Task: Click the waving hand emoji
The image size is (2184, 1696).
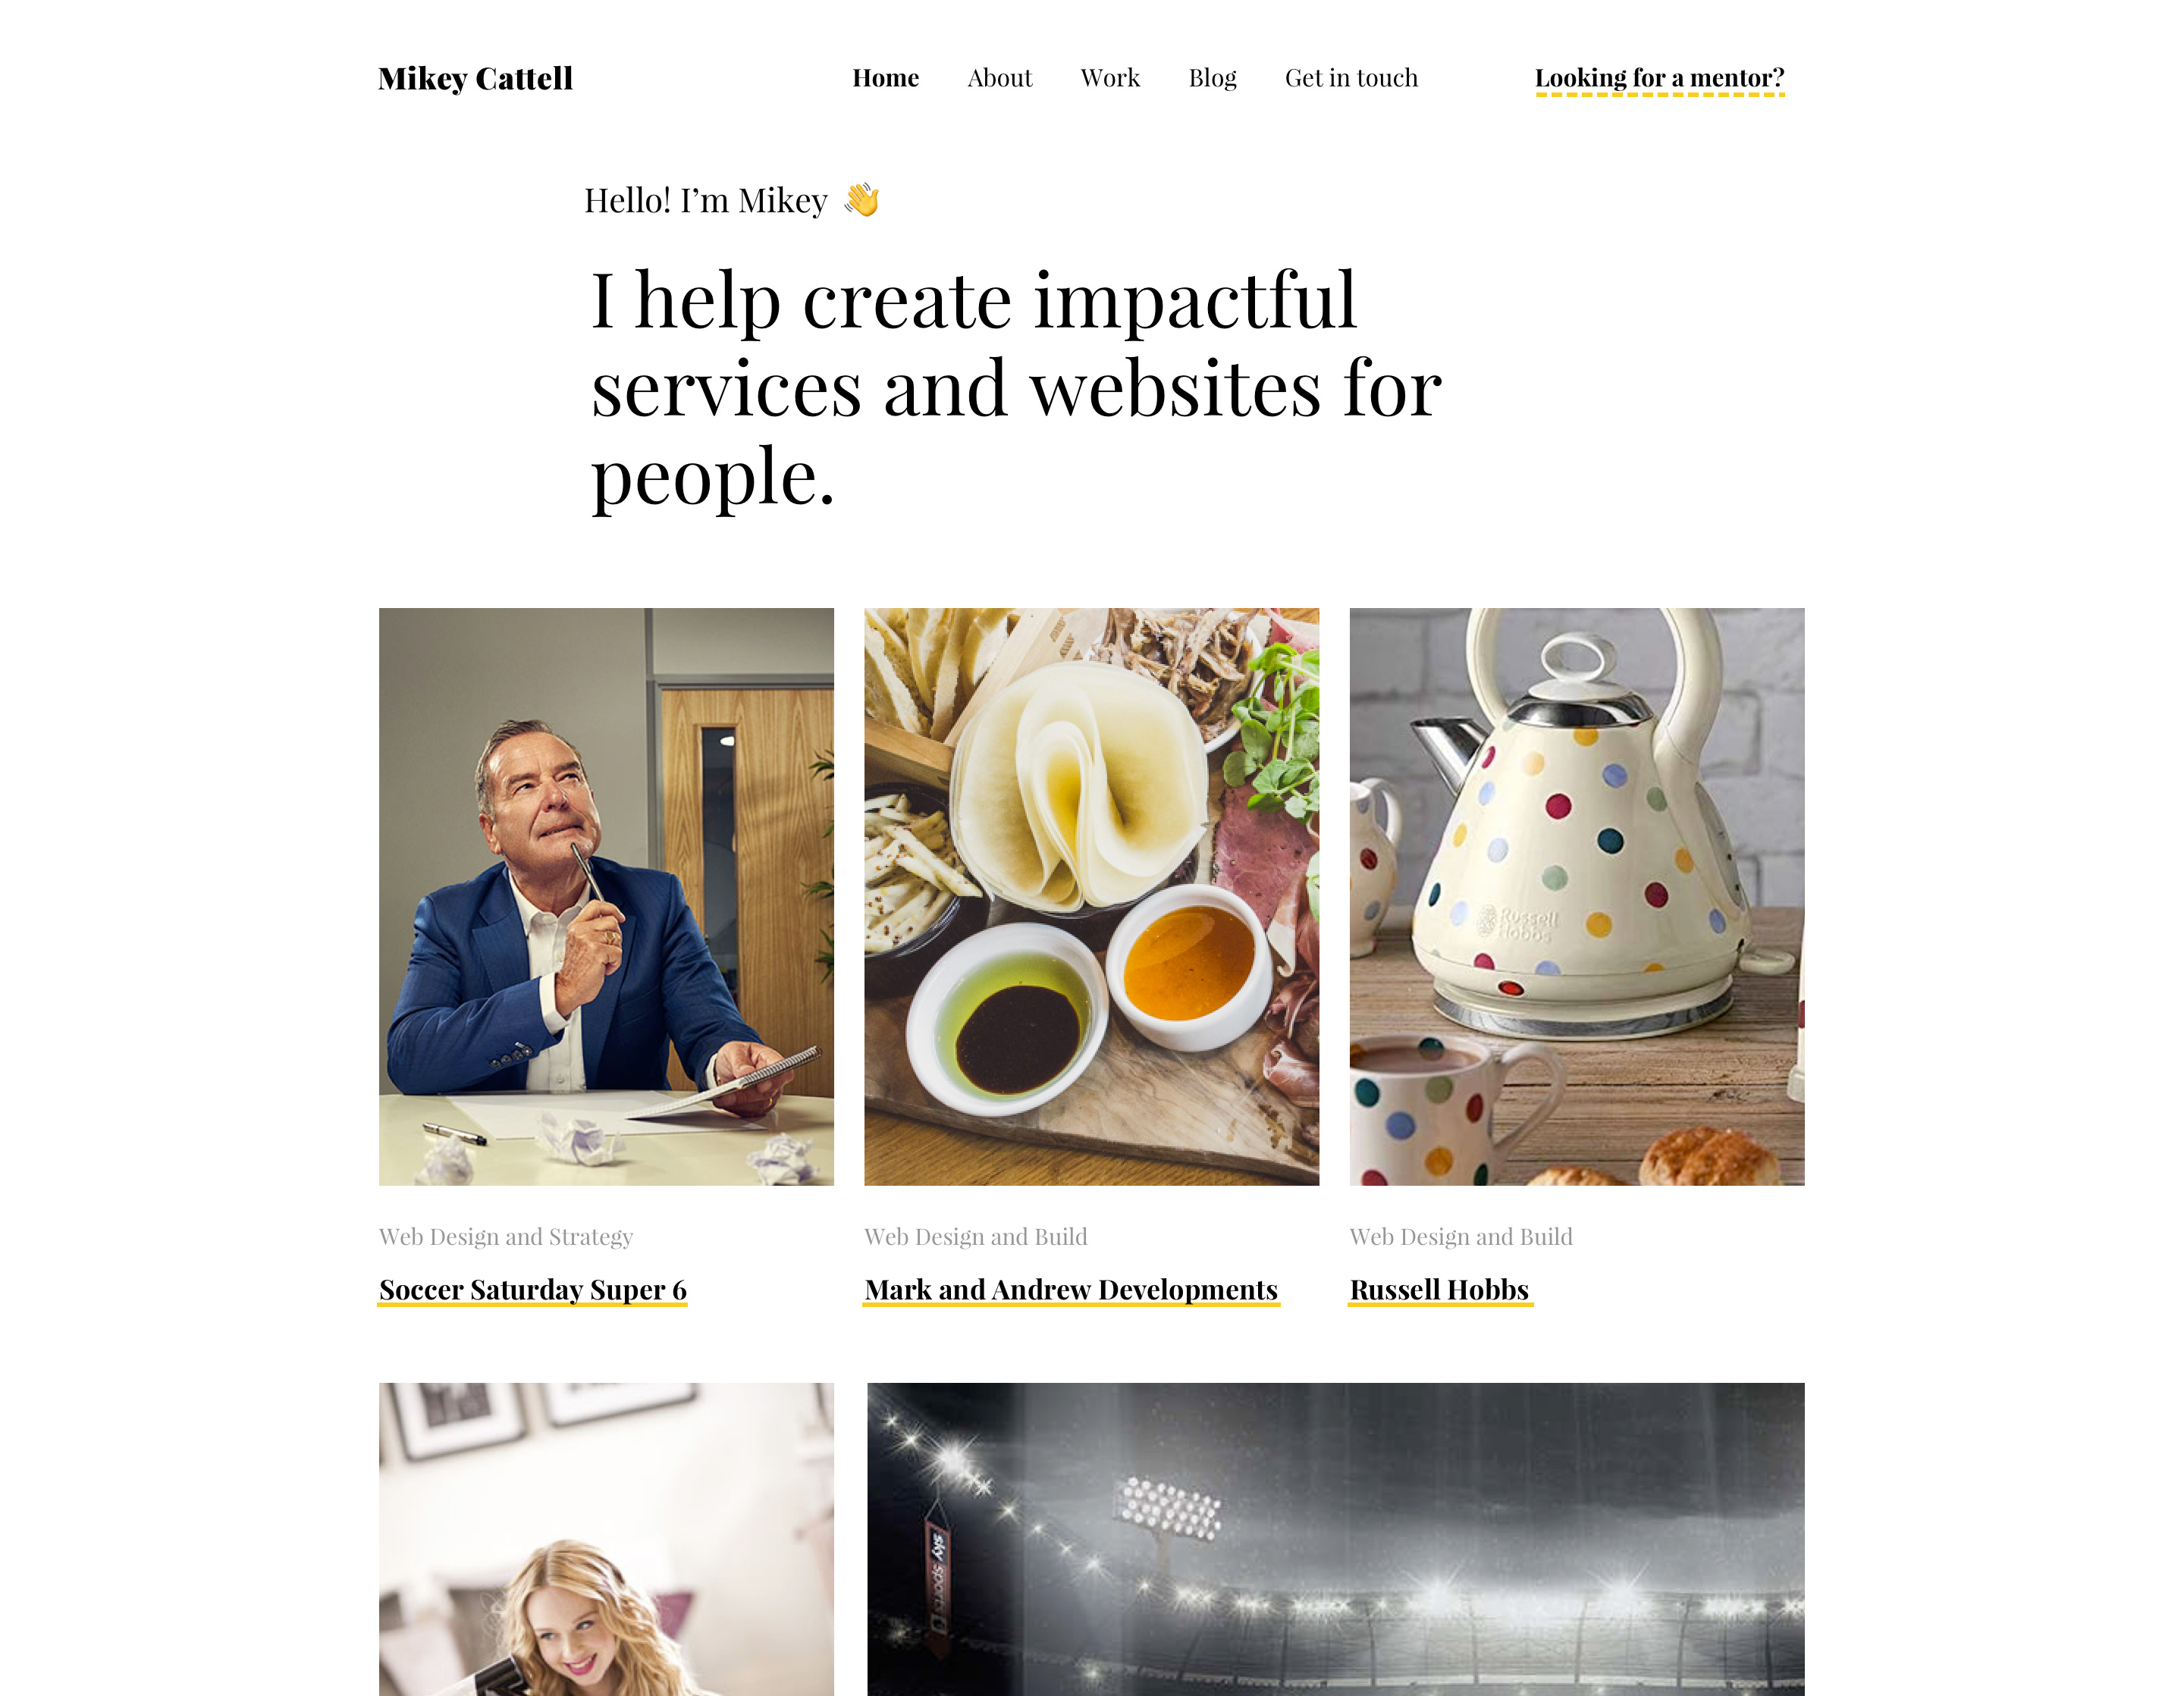Action: coord(861,199)
